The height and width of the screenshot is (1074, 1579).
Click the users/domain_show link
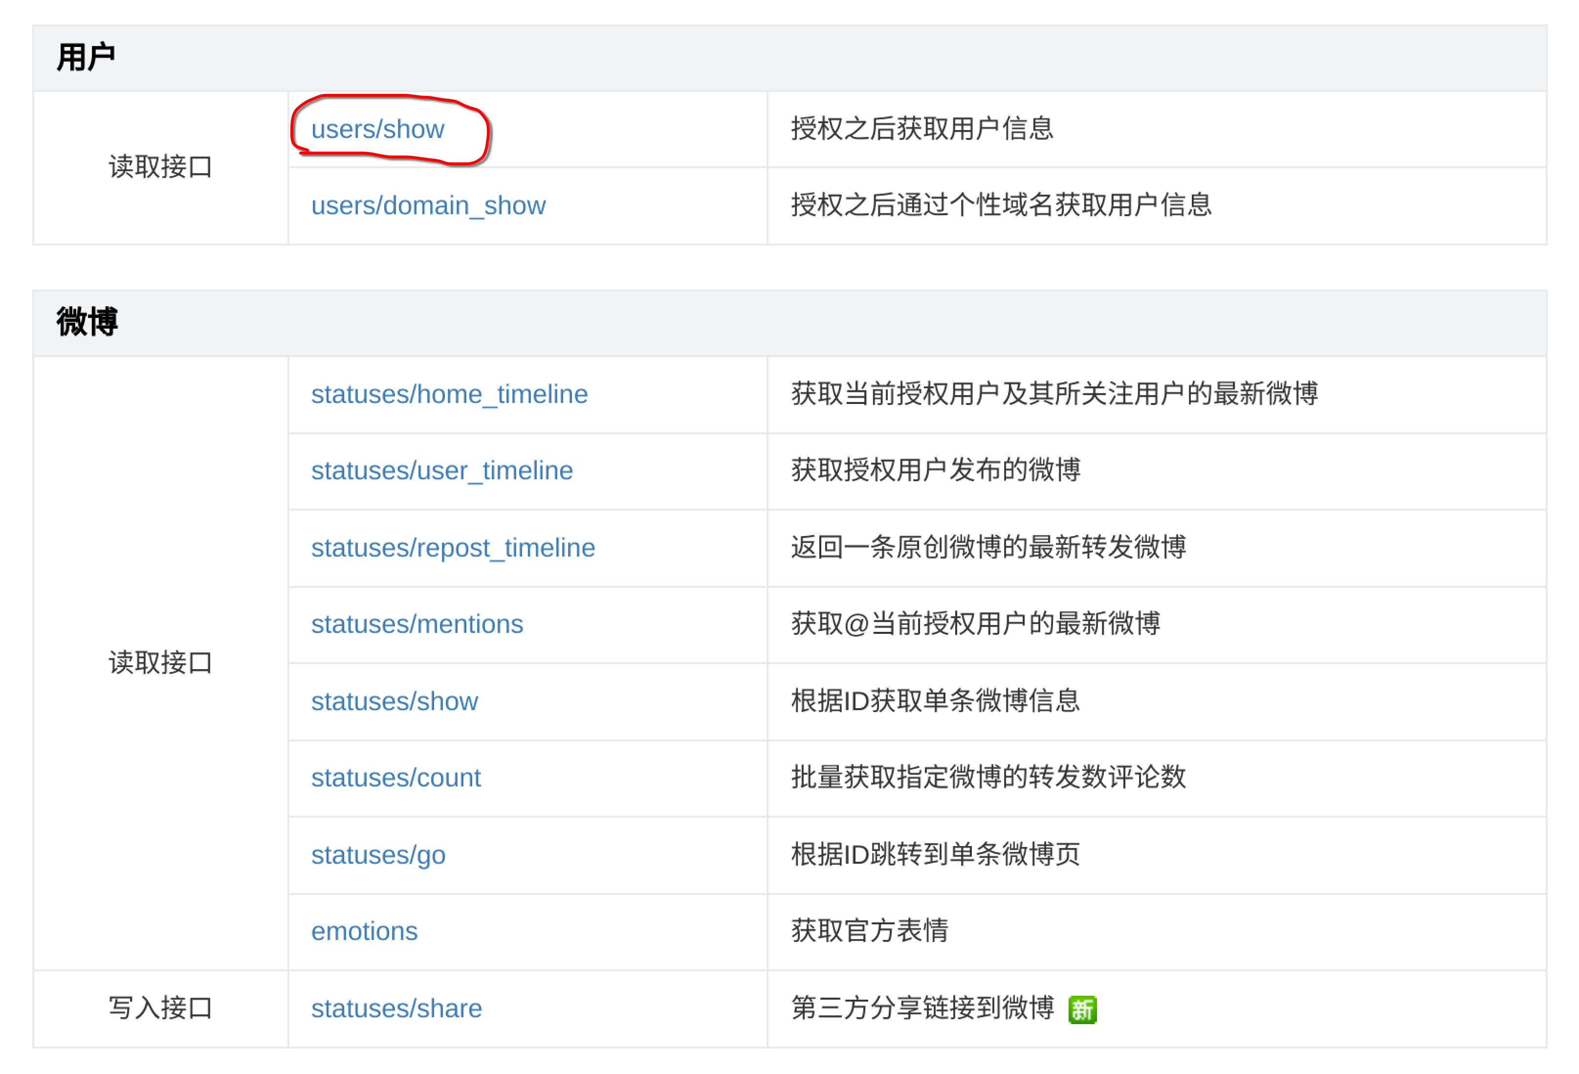pyautogui.click(x=428, y=205)
